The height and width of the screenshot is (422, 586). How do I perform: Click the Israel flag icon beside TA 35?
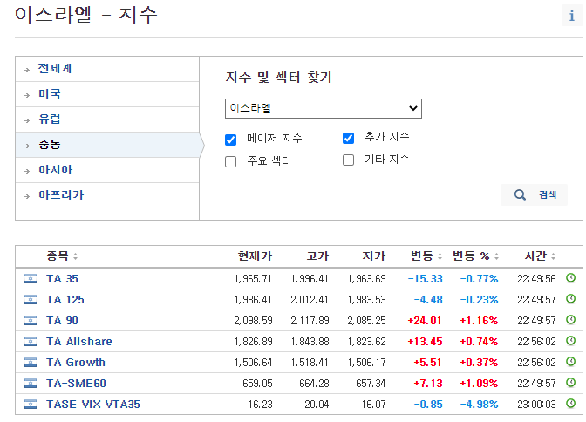click(x=31, y=279)
